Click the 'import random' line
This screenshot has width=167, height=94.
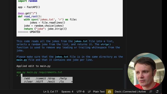click(x=28, y=1)
